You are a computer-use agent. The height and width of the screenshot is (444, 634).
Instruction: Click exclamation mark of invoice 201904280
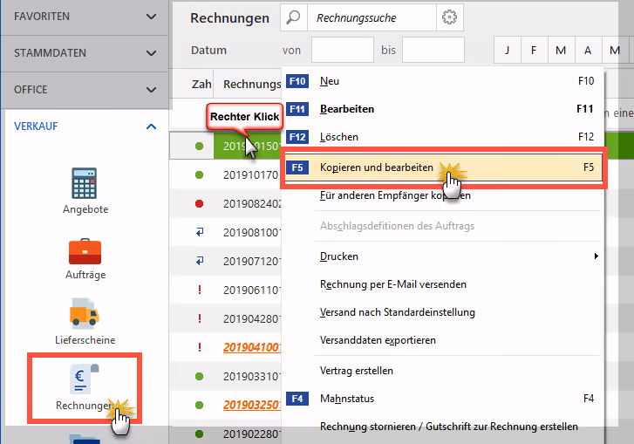tap(200, 318)
